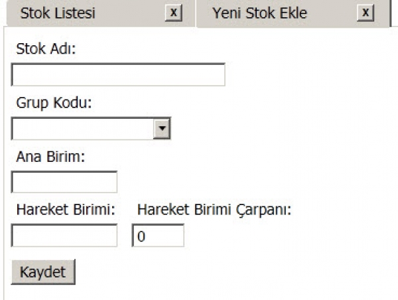Click the empty tab strip right of Yeni Stok Ekle
This screenshot has height=300, width=398.
point(394,13)
